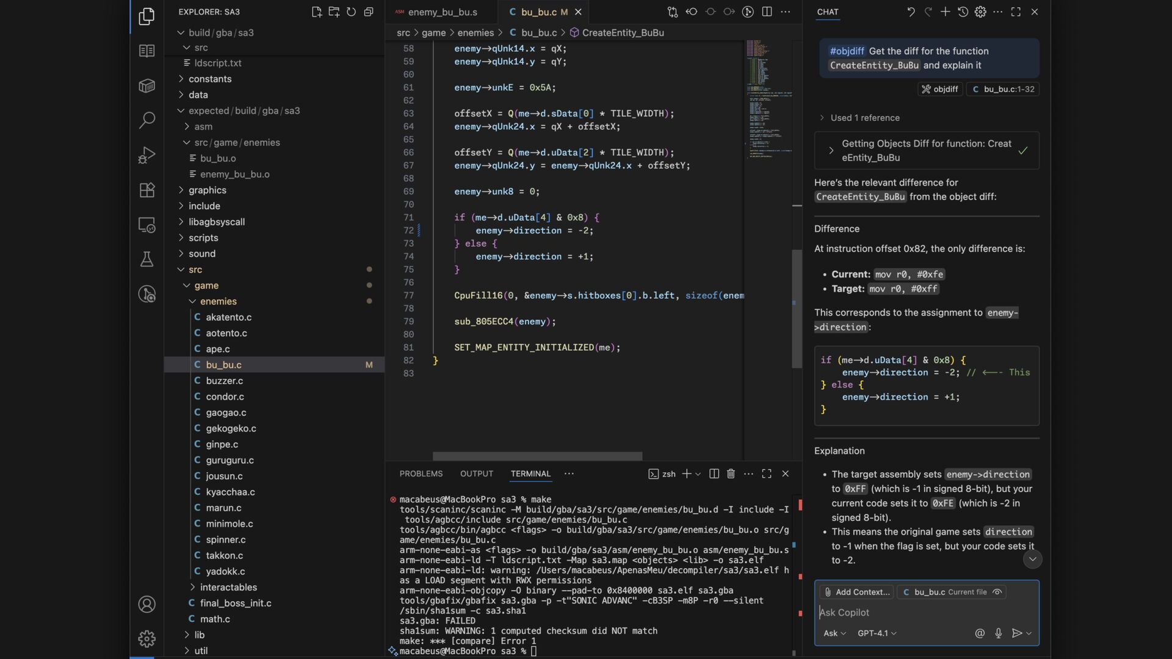The image size is (1172, 659).
Task: Split the editor to the right
Action: pyautogui.click(x=767, y=12)
